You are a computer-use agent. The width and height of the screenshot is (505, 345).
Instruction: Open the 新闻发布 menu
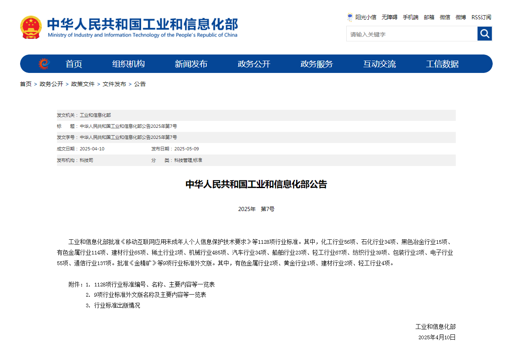pyautogui.click(x=191, y=64)
